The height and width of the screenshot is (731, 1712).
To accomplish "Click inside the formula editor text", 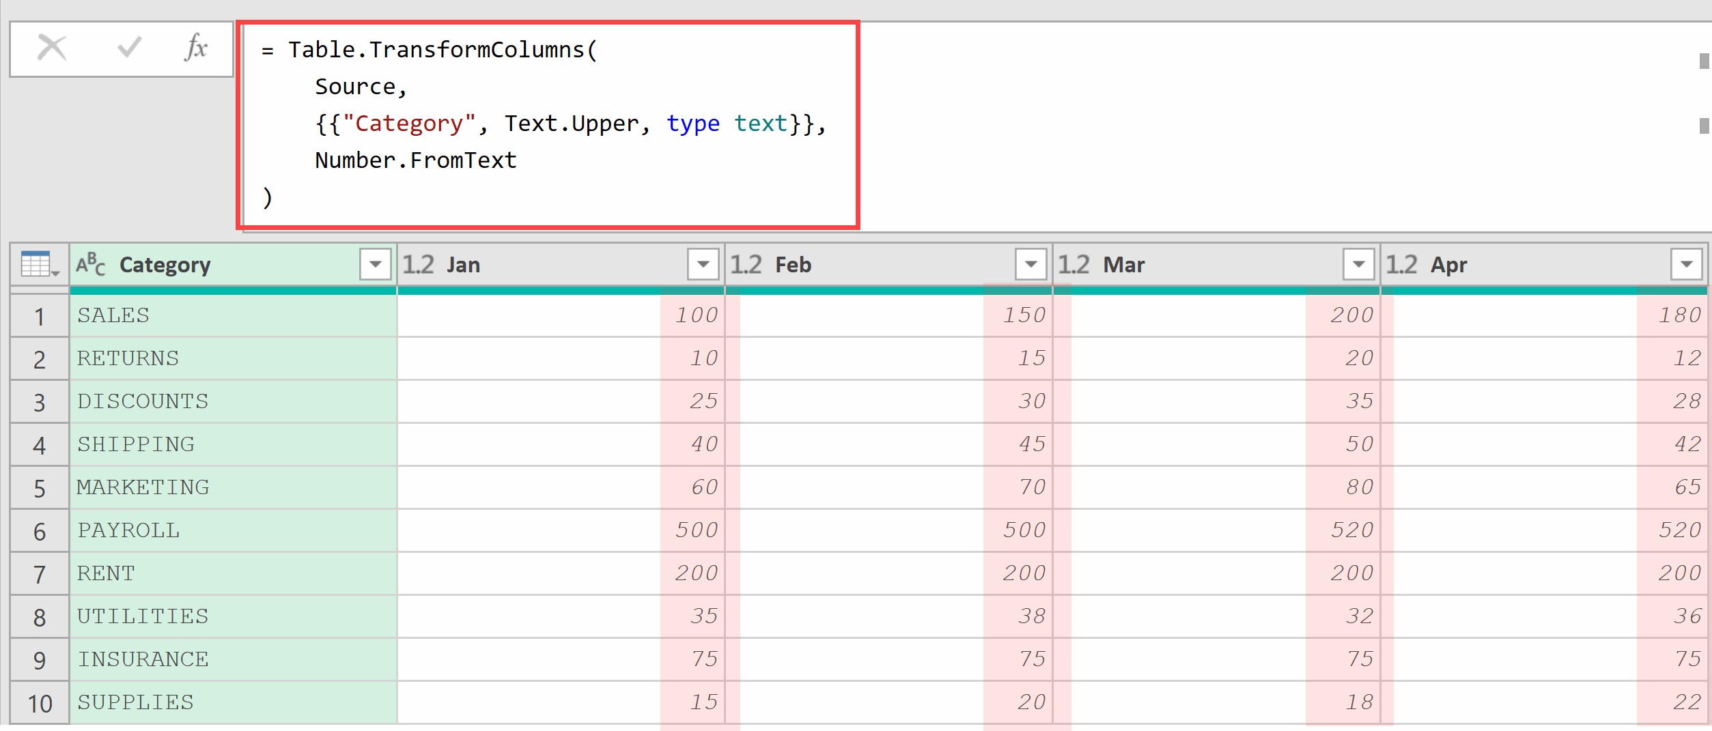I will [x=478, y=123].
